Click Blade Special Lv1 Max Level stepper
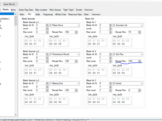The image size is (162, 121). [x=47, y=32]
